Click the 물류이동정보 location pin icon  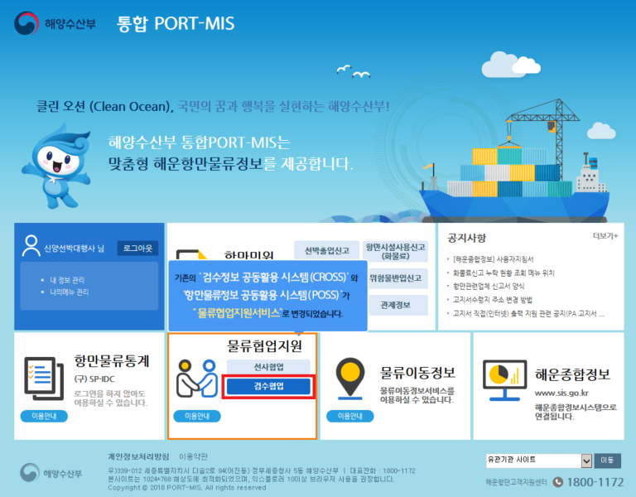pyautogui.click(x=350, y=379)
